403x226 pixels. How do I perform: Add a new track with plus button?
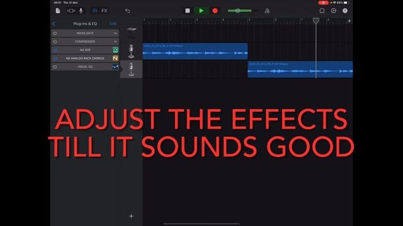click(x=131, y=216)
